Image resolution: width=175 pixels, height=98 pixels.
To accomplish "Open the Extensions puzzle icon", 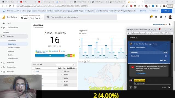I will pyautogui.click(x=157, y=6).
